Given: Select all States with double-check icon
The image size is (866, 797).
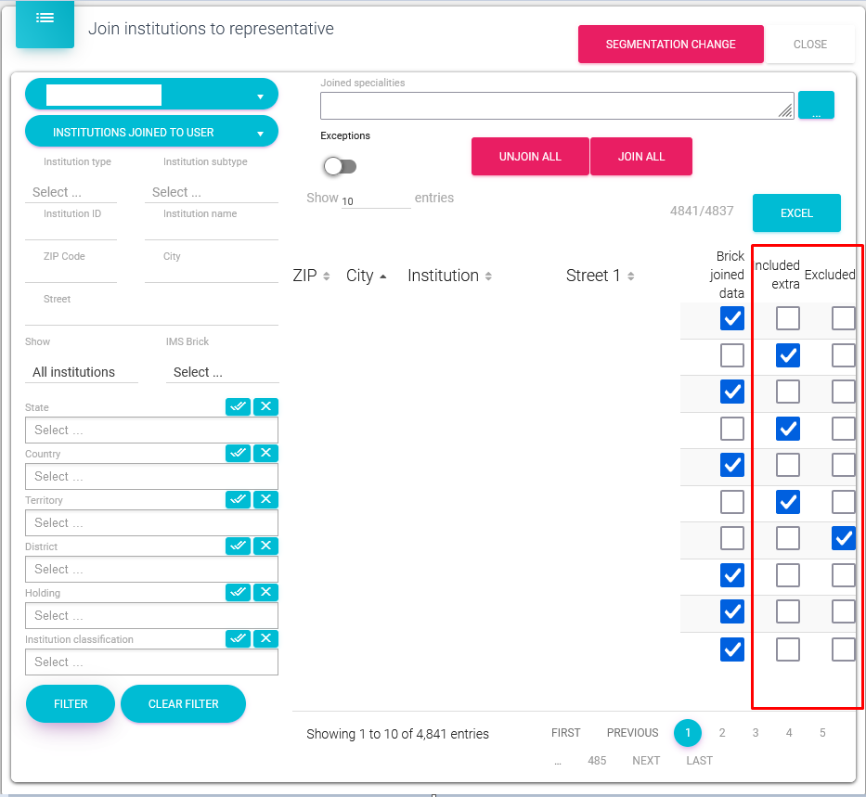Looking at the screenshot, I should click(x=238, y=407).
